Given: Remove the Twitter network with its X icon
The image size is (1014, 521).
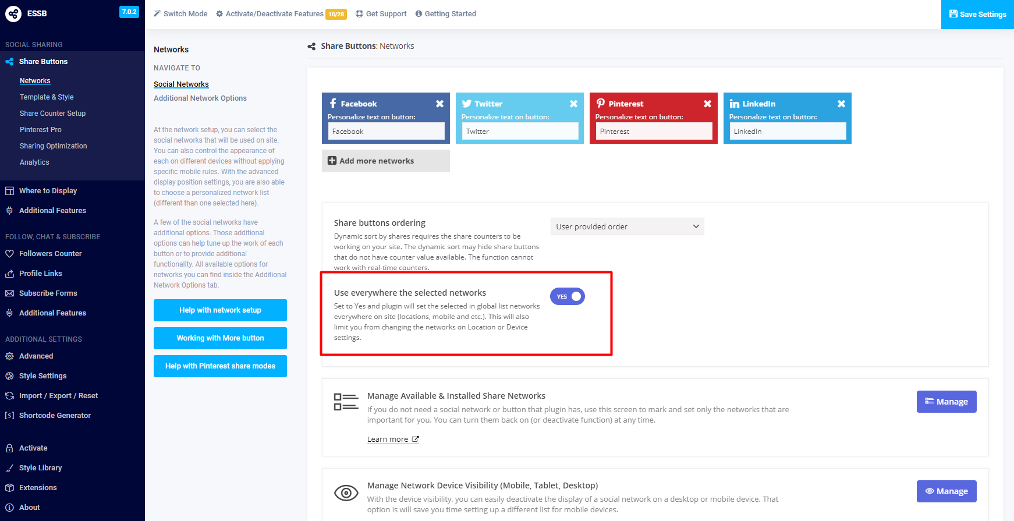Looking at the screenshot, I should pos(573,104).
